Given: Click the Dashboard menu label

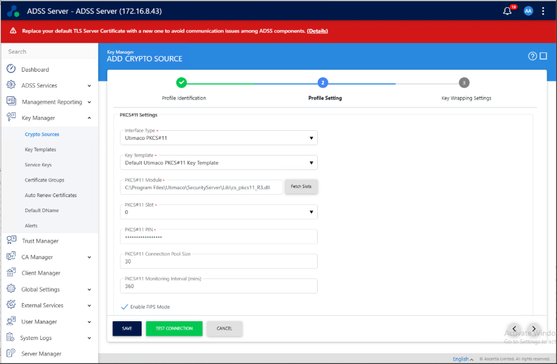Looking at the screenshot, I should (35, 69).
